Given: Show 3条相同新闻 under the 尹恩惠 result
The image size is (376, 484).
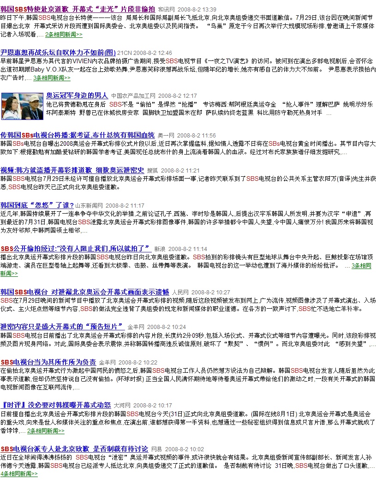Looking at the screenshot, I should coord(52,78).
